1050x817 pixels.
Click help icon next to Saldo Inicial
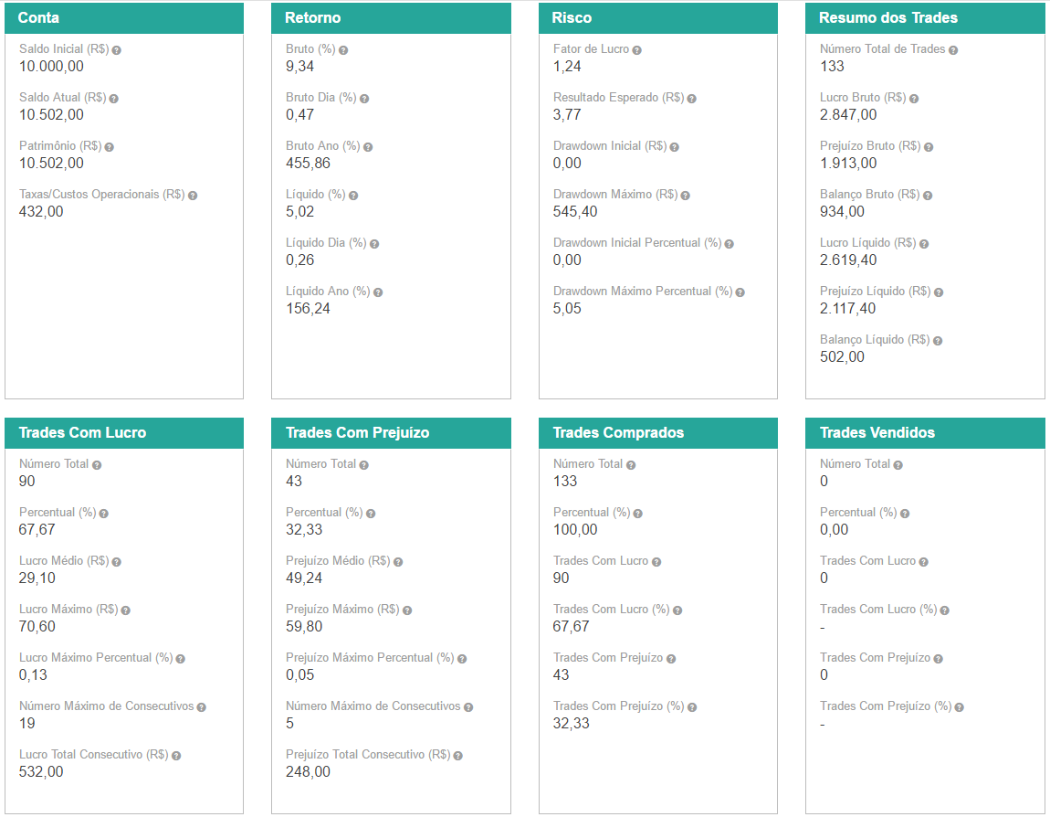[116, 50]
